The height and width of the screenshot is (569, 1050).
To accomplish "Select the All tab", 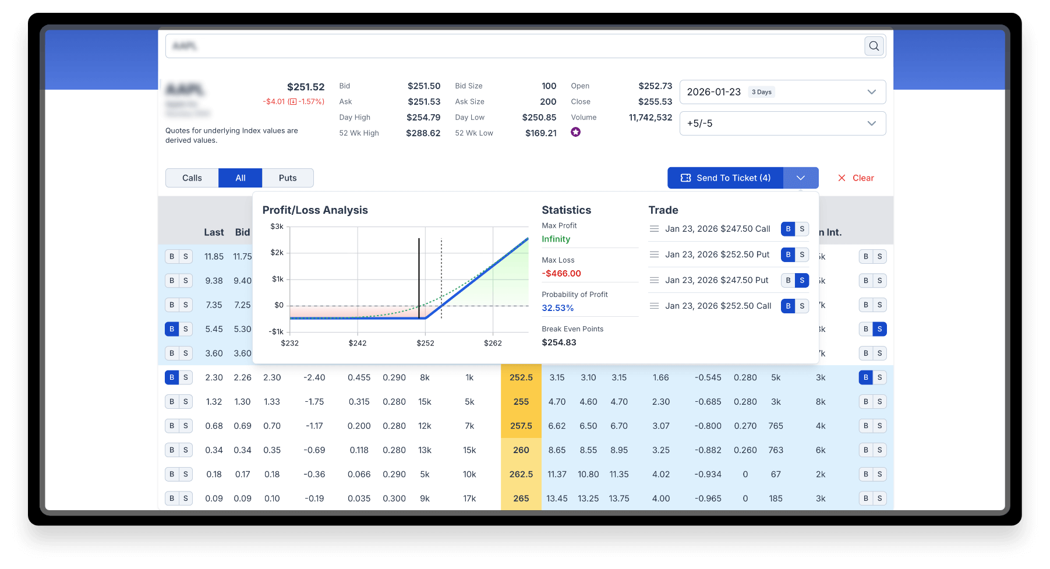I will [241, 178].
